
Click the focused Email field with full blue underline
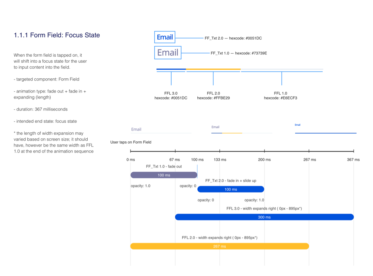325,129
